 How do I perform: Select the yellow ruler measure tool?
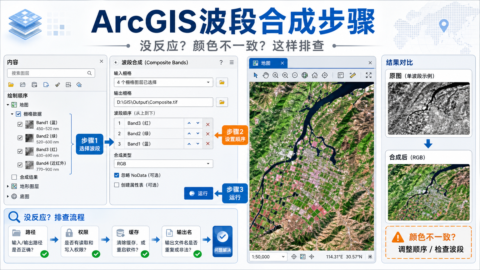352,75
